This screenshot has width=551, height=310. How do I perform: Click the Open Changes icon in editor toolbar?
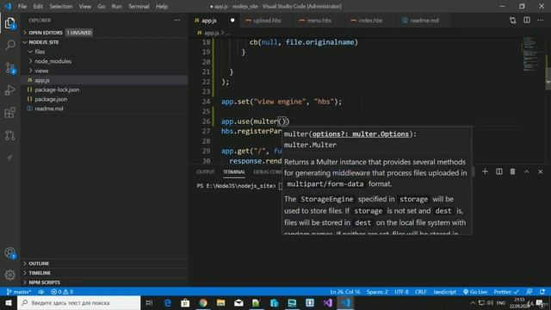click(513, 21)
